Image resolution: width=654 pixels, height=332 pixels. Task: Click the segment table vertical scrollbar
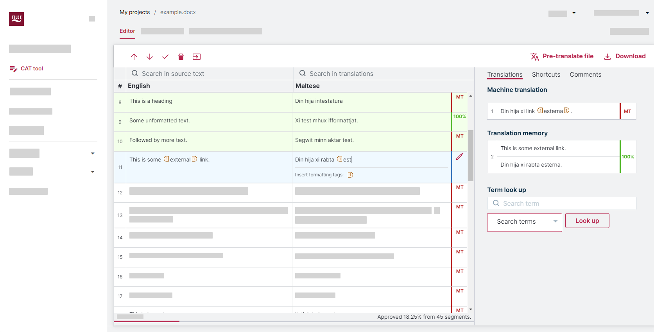click(471, 155)
